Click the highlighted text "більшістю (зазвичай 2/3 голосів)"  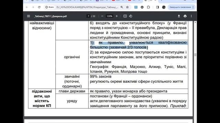pos(119,47)
